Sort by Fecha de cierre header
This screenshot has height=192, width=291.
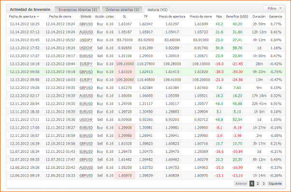(60, 16)
